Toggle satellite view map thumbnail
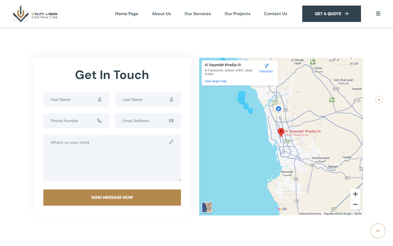The image size is (393, 246). (207, 207)
